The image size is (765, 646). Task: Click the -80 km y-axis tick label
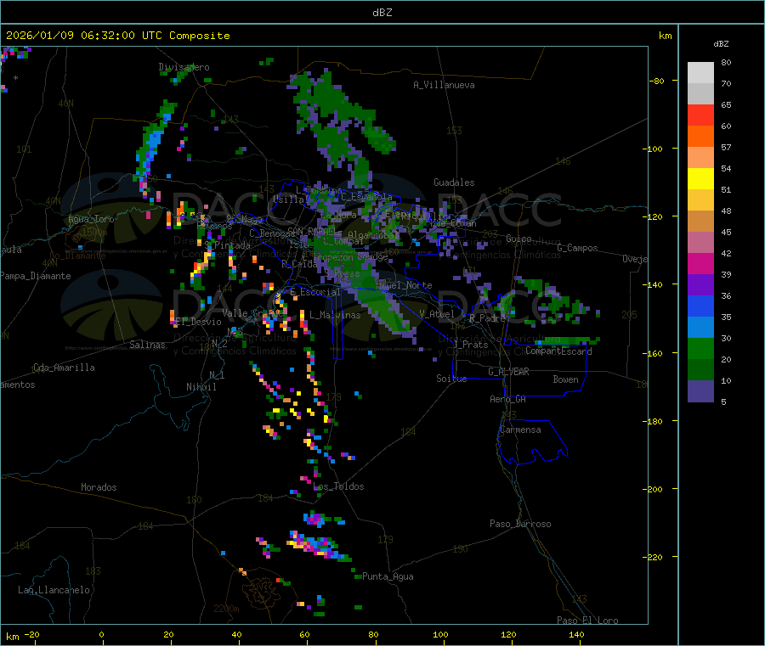(x=657, y=81)
